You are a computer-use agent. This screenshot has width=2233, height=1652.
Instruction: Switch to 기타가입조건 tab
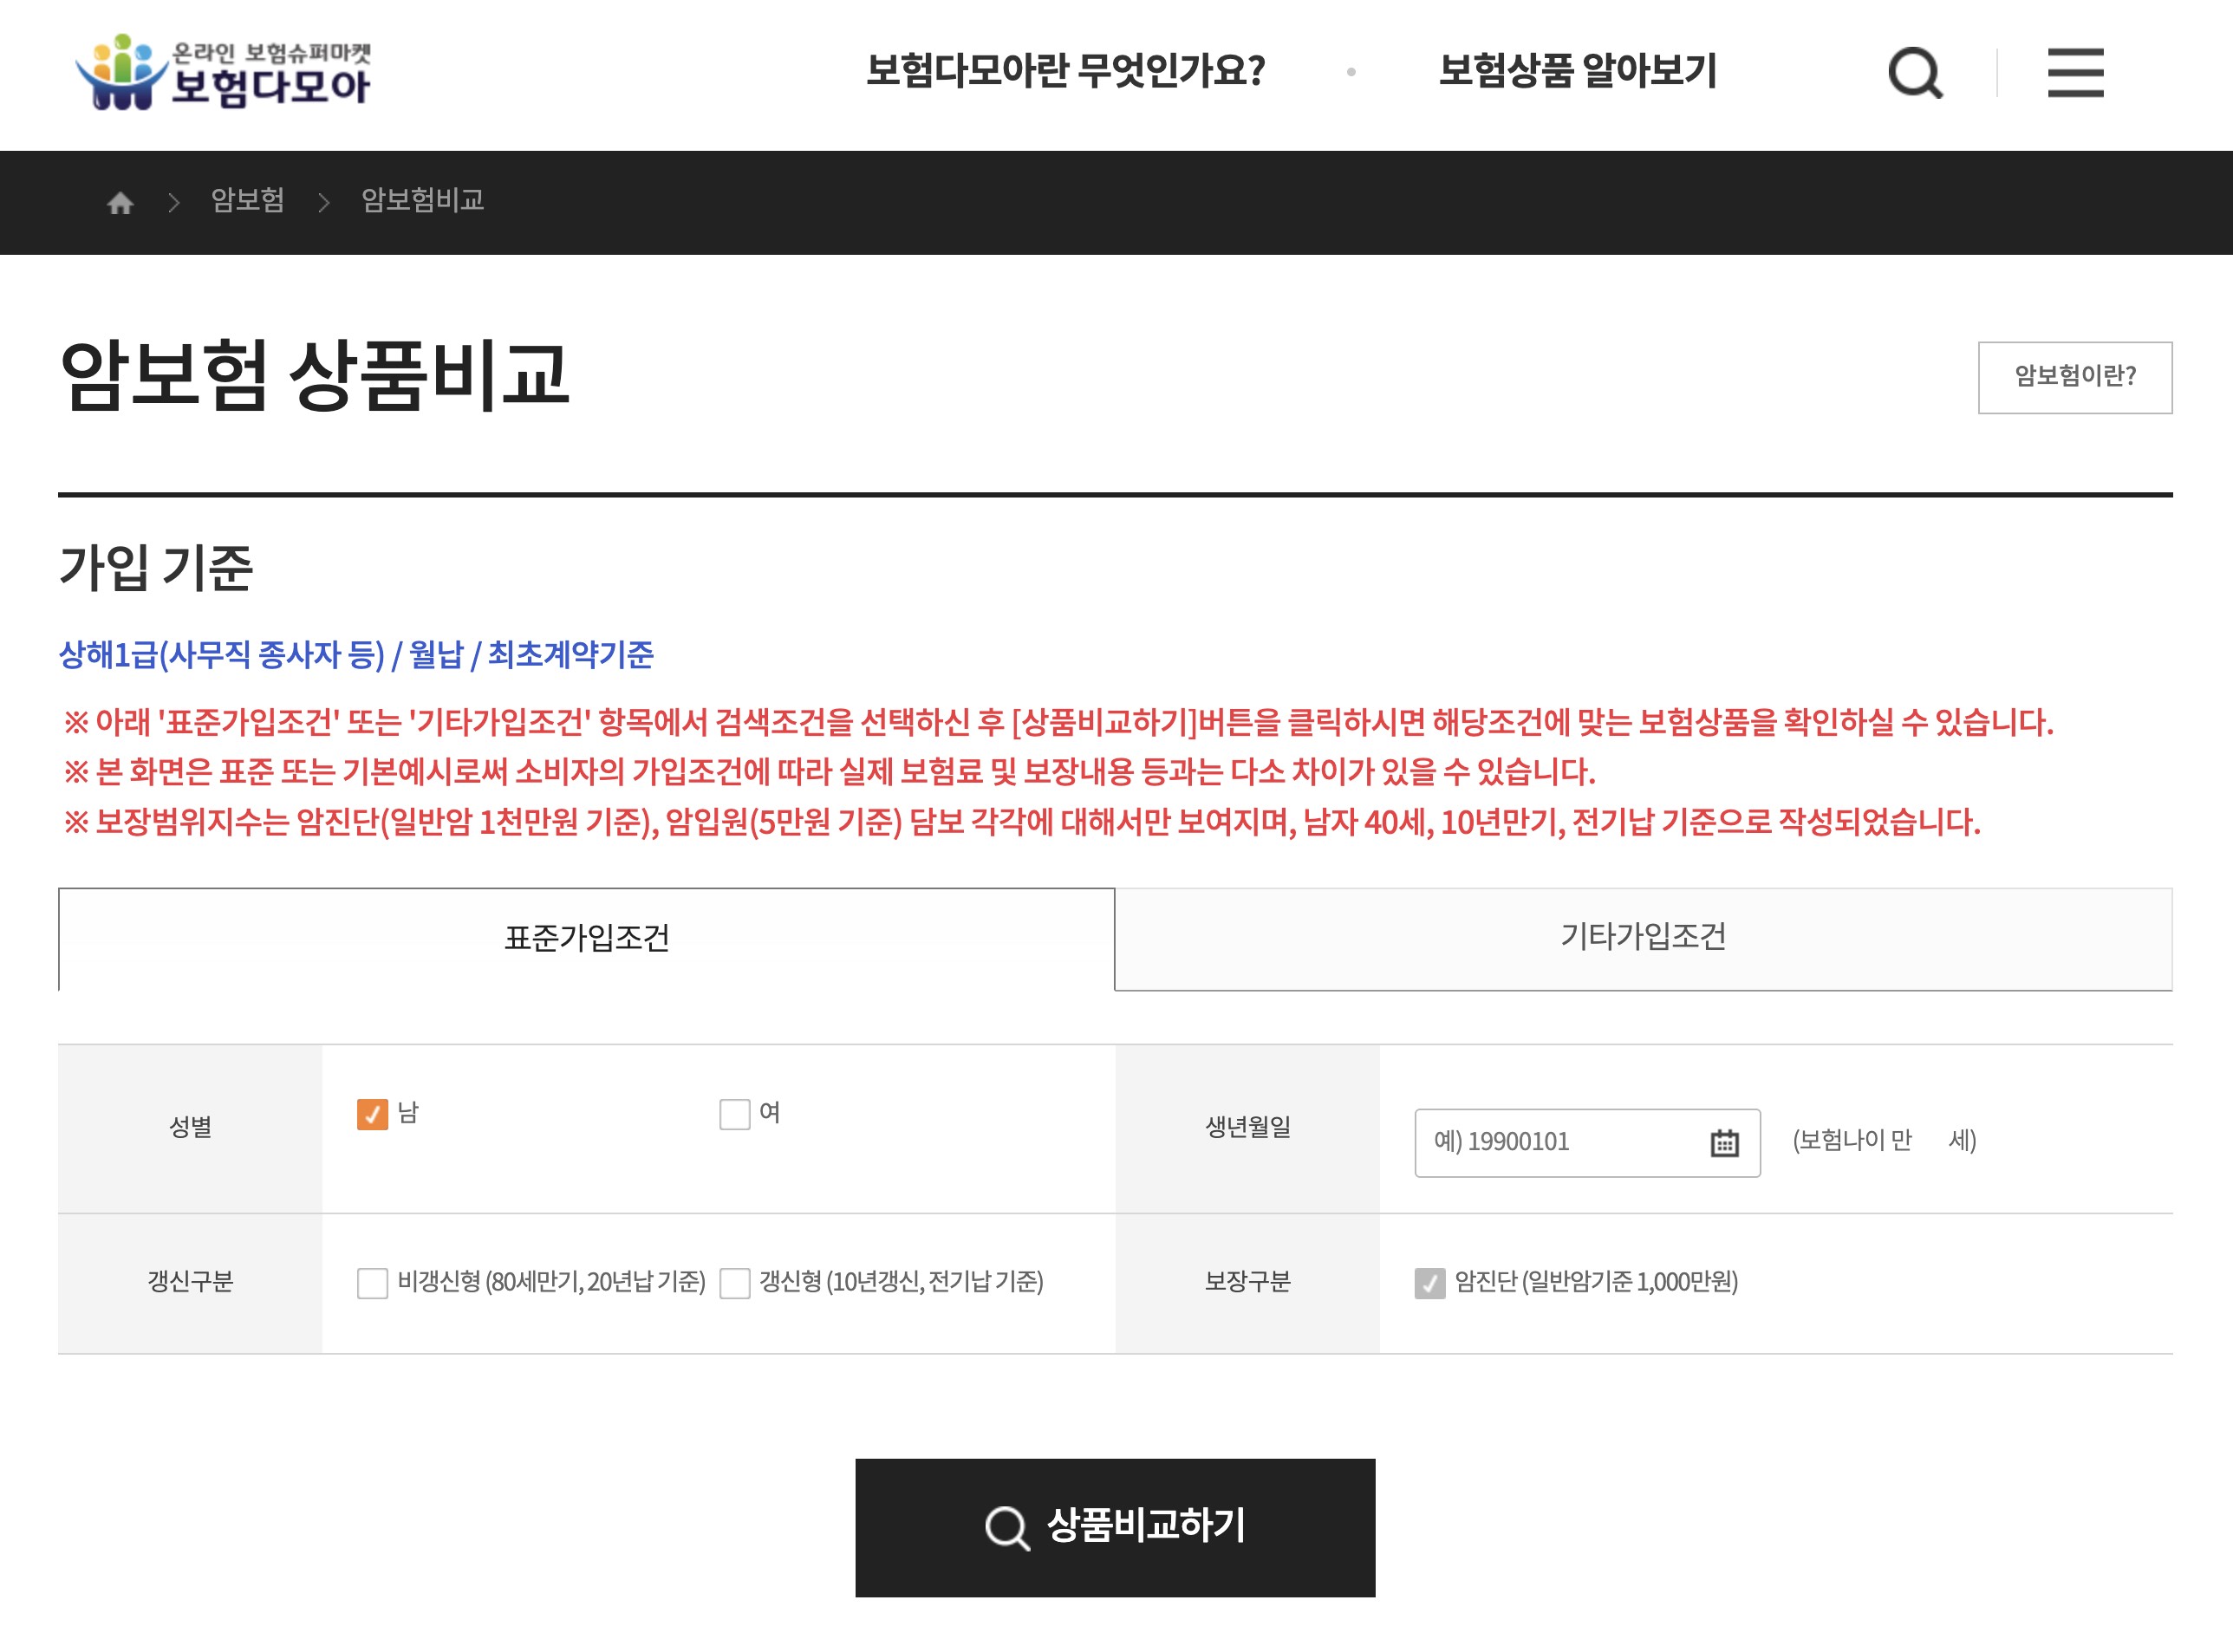point(1643,937)
